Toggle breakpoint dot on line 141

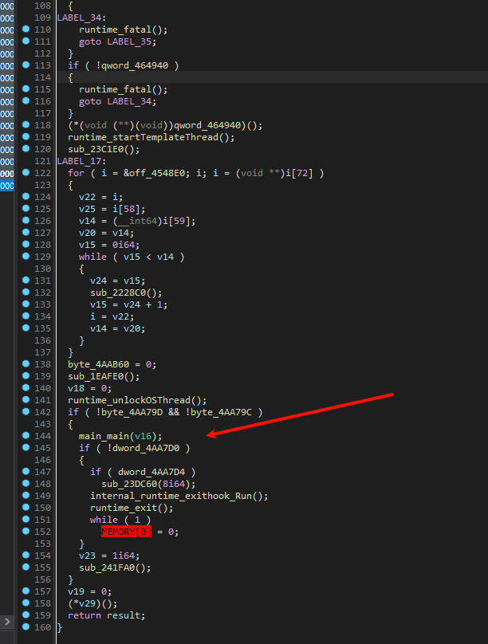[26, 399]
